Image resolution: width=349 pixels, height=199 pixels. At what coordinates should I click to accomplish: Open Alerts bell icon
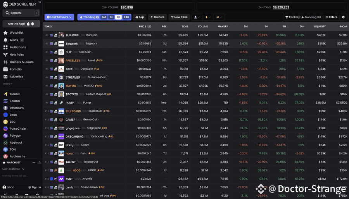coord(5,40)
